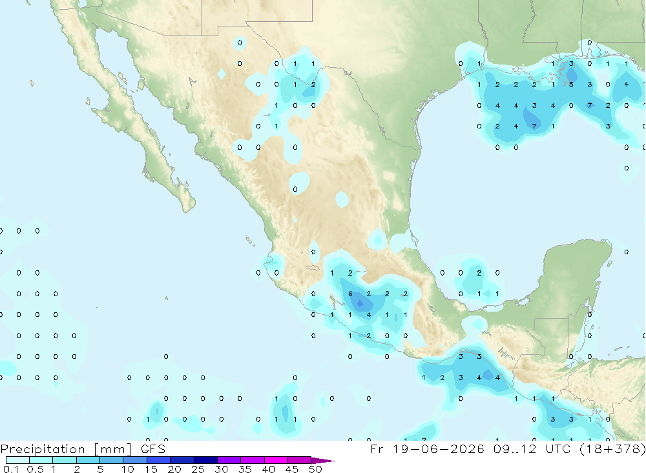Click the '25' legend scale label
The height and width of the screenshot is (473, 646).
[x=198, y=469]
